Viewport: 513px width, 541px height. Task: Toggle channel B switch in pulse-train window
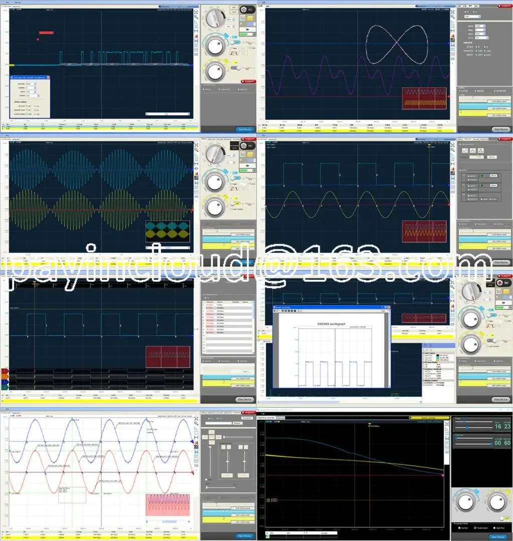pyautogui.click(x=236, y=68)
